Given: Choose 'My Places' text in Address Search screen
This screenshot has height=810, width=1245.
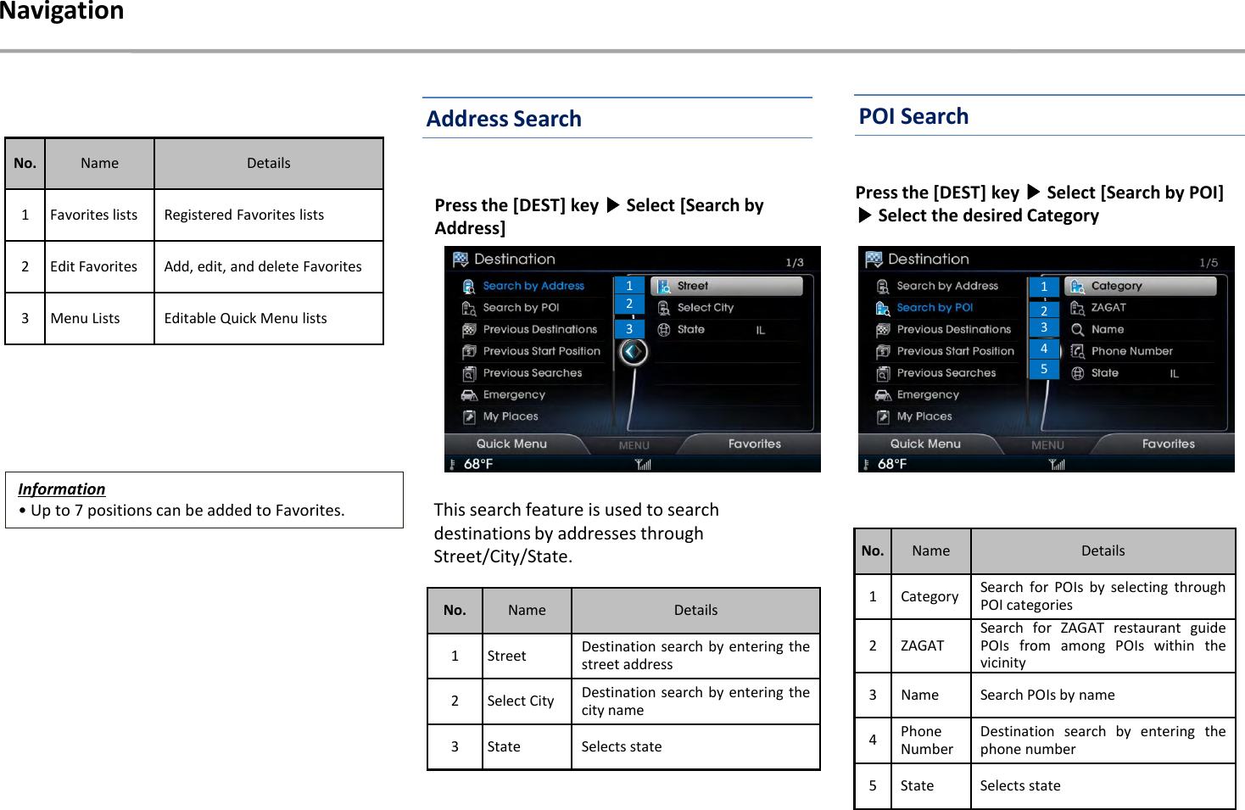Looking at the screenshot, I should point(511,416).
